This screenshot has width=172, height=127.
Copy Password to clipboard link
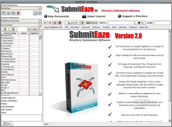133,27
